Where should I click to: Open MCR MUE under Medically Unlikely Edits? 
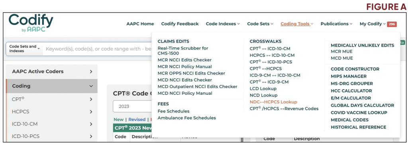point(341,52)
